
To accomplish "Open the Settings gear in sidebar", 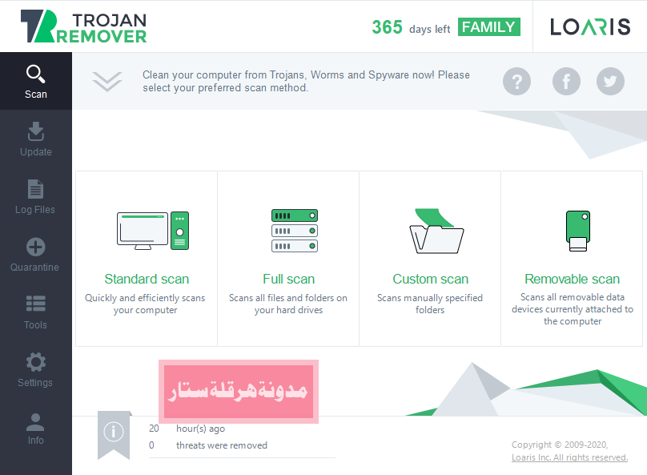I will click(36, 370).
